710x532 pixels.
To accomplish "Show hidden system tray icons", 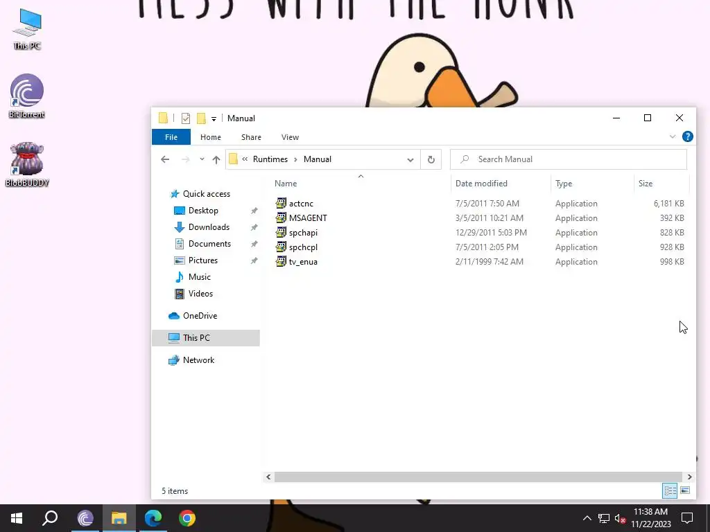I will point(587,518).
